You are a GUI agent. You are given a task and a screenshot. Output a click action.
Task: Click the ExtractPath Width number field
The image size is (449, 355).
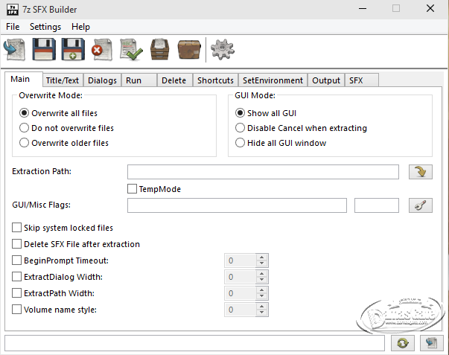pos(240,293)
